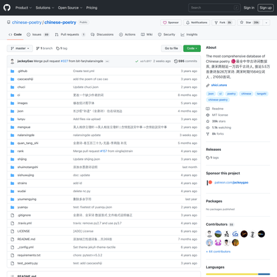Viewport: 277px width, 277px height.
Task: Open the README.md file icon
Action: [13, 240]
